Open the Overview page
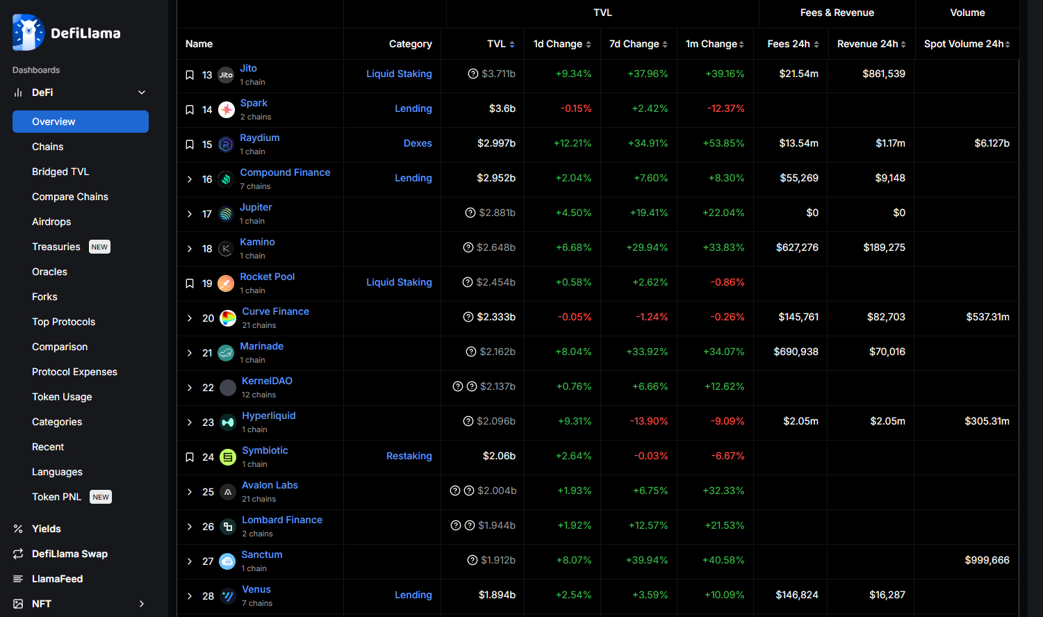This screenshot has width=1043, height=617. coord(81,122)
